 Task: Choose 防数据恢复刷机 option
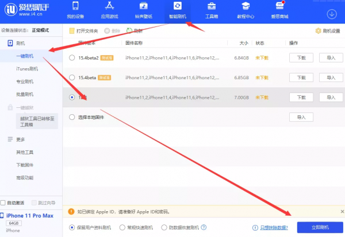[x=164, y=227]
